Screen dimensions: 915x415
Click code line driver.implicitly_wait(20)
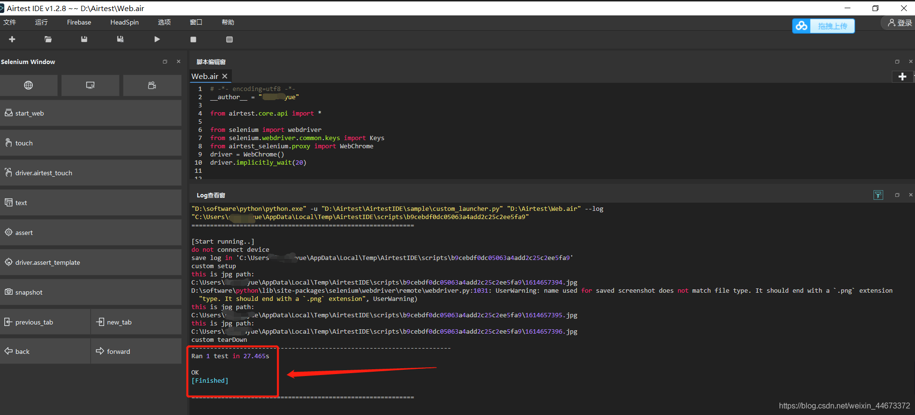tap(258, 163)
